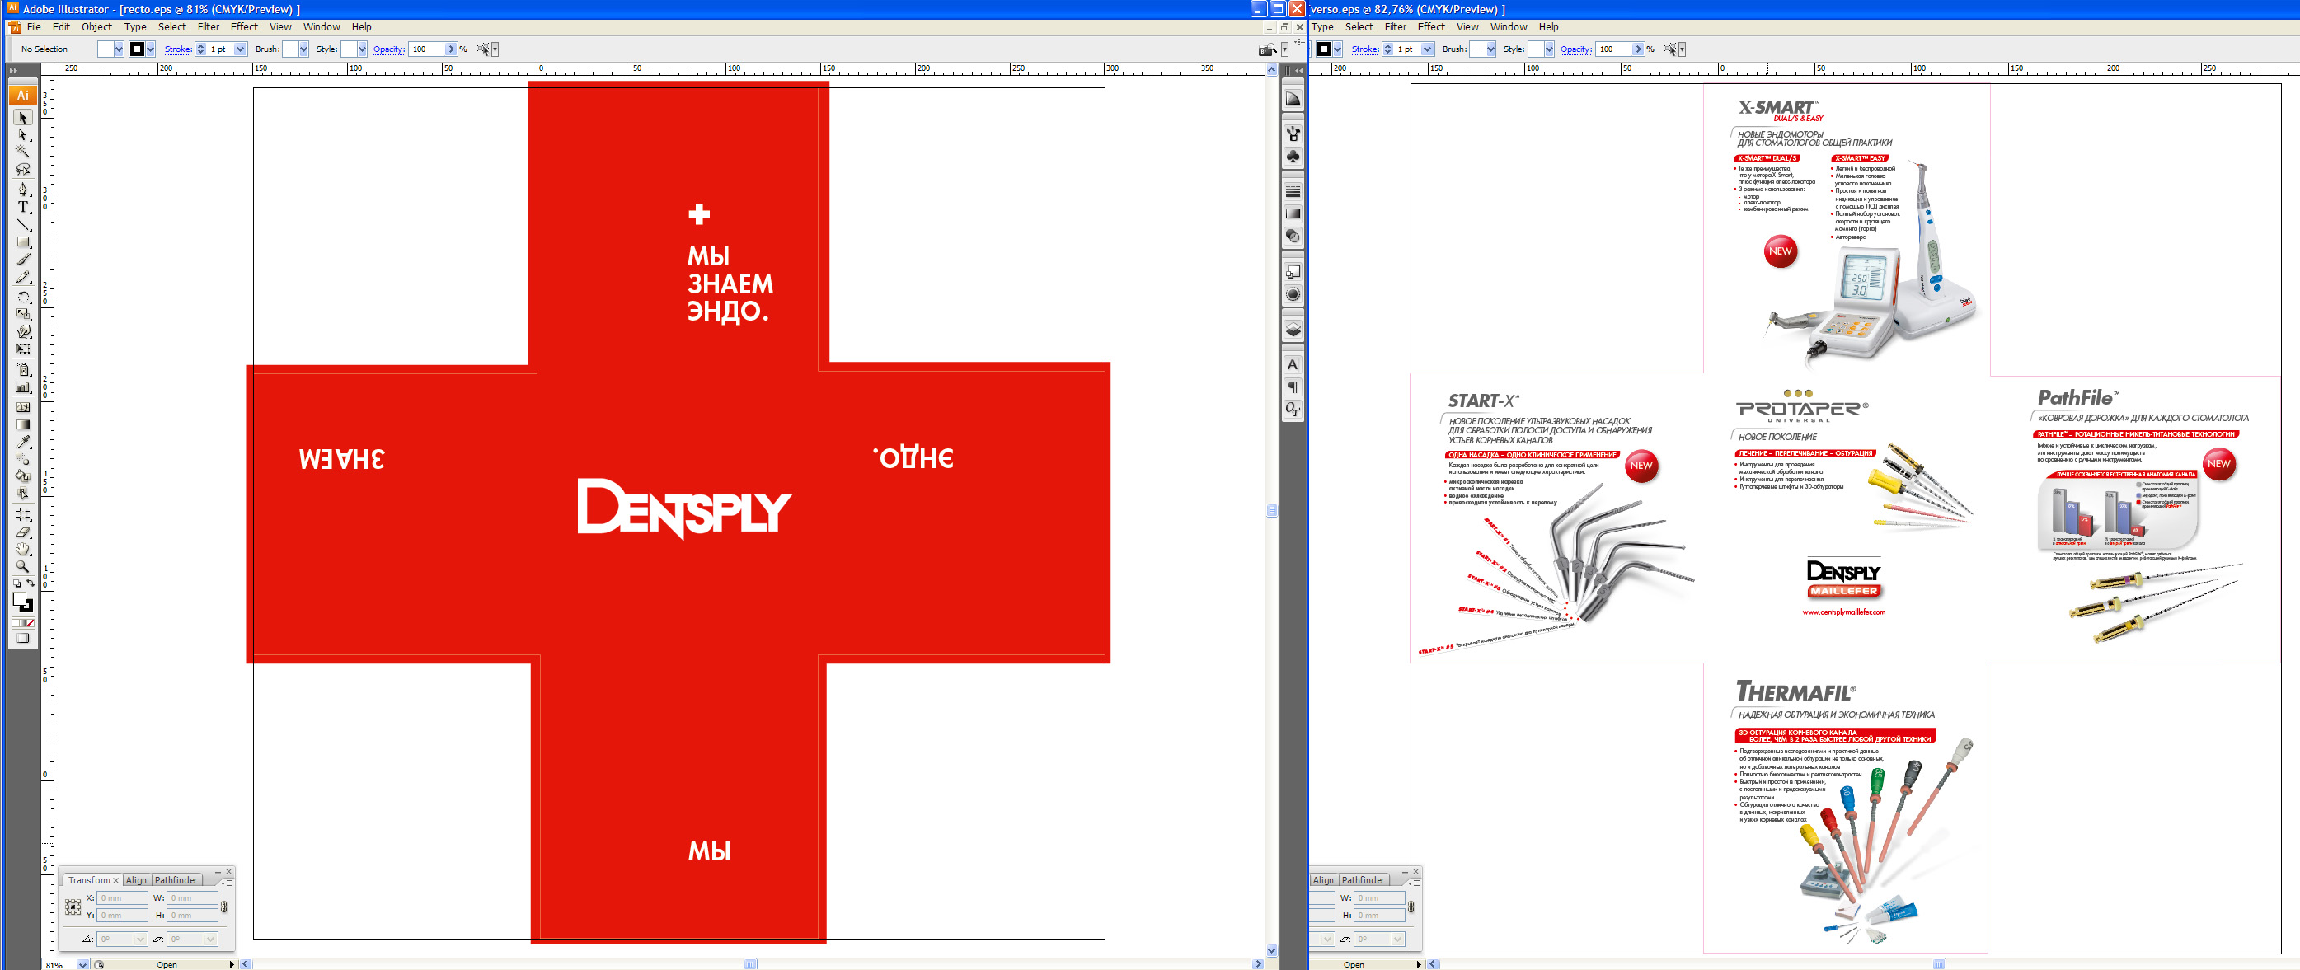The width and height of the screenshot is (2300, 970).
Task: Open the Layers panel from dock
Action: point(1292,330)
